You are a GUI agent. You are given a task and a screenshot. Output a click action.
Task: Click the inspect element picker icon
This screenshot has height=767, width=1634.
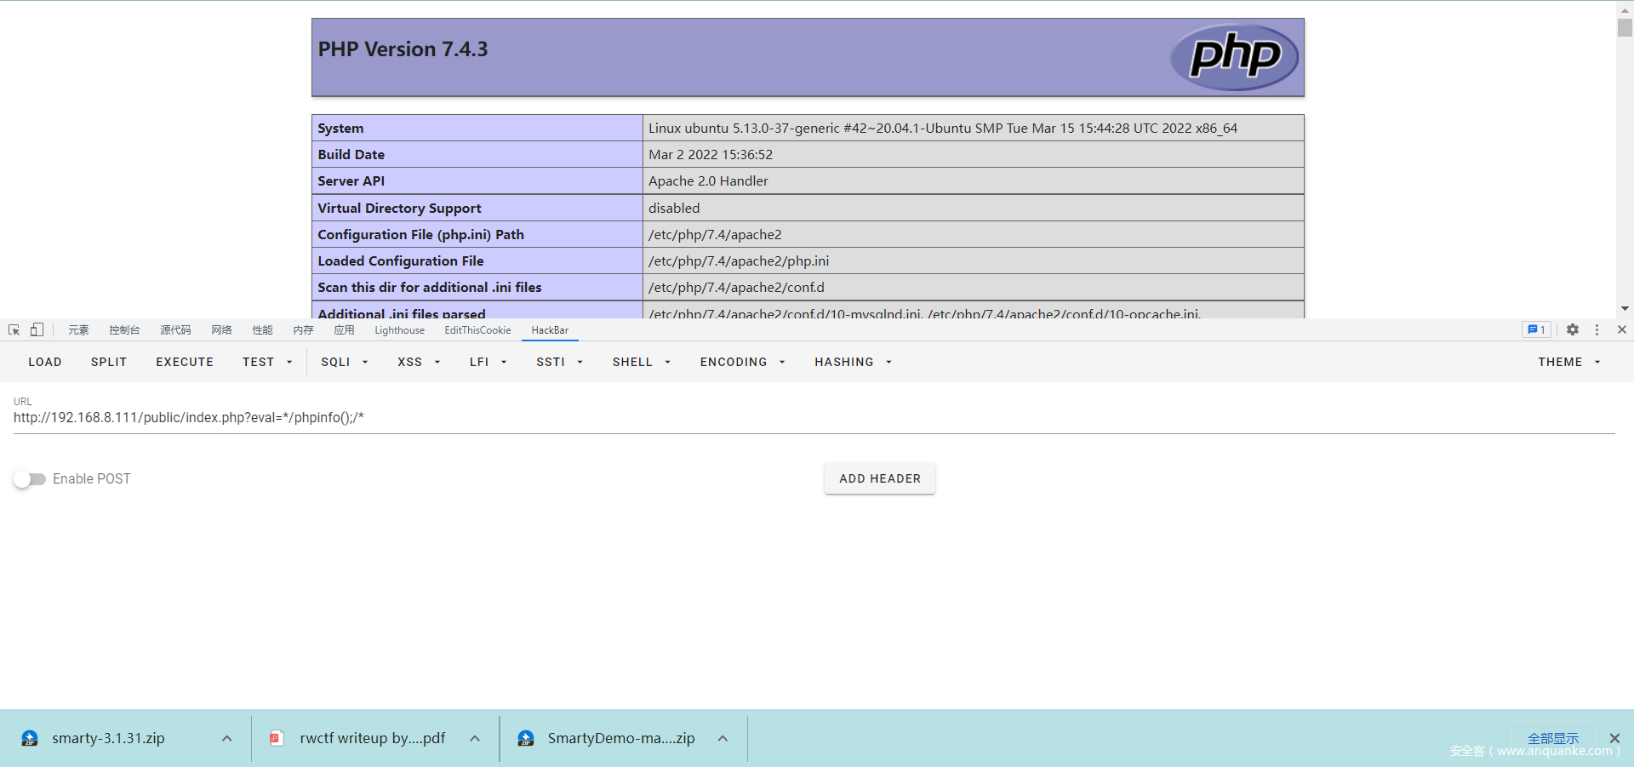[14, 330]
